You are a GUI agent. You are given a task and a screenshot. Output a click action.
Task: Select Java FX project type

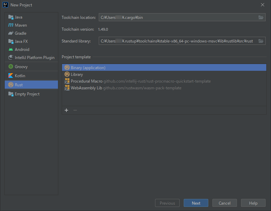[31, 41]
